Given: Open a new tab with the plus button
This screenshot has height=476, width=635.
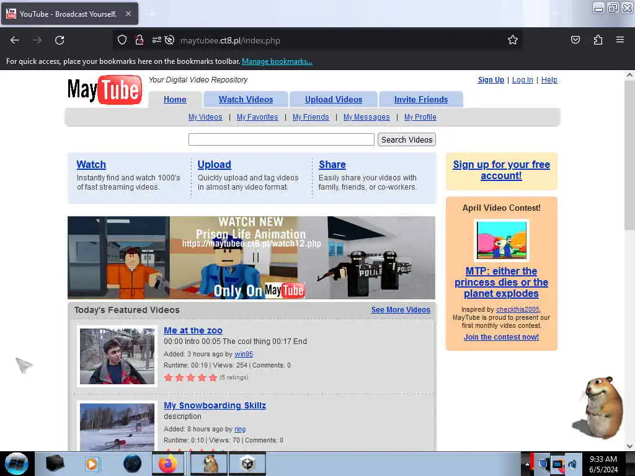Looking at the screenshot, I should (152, 14).
